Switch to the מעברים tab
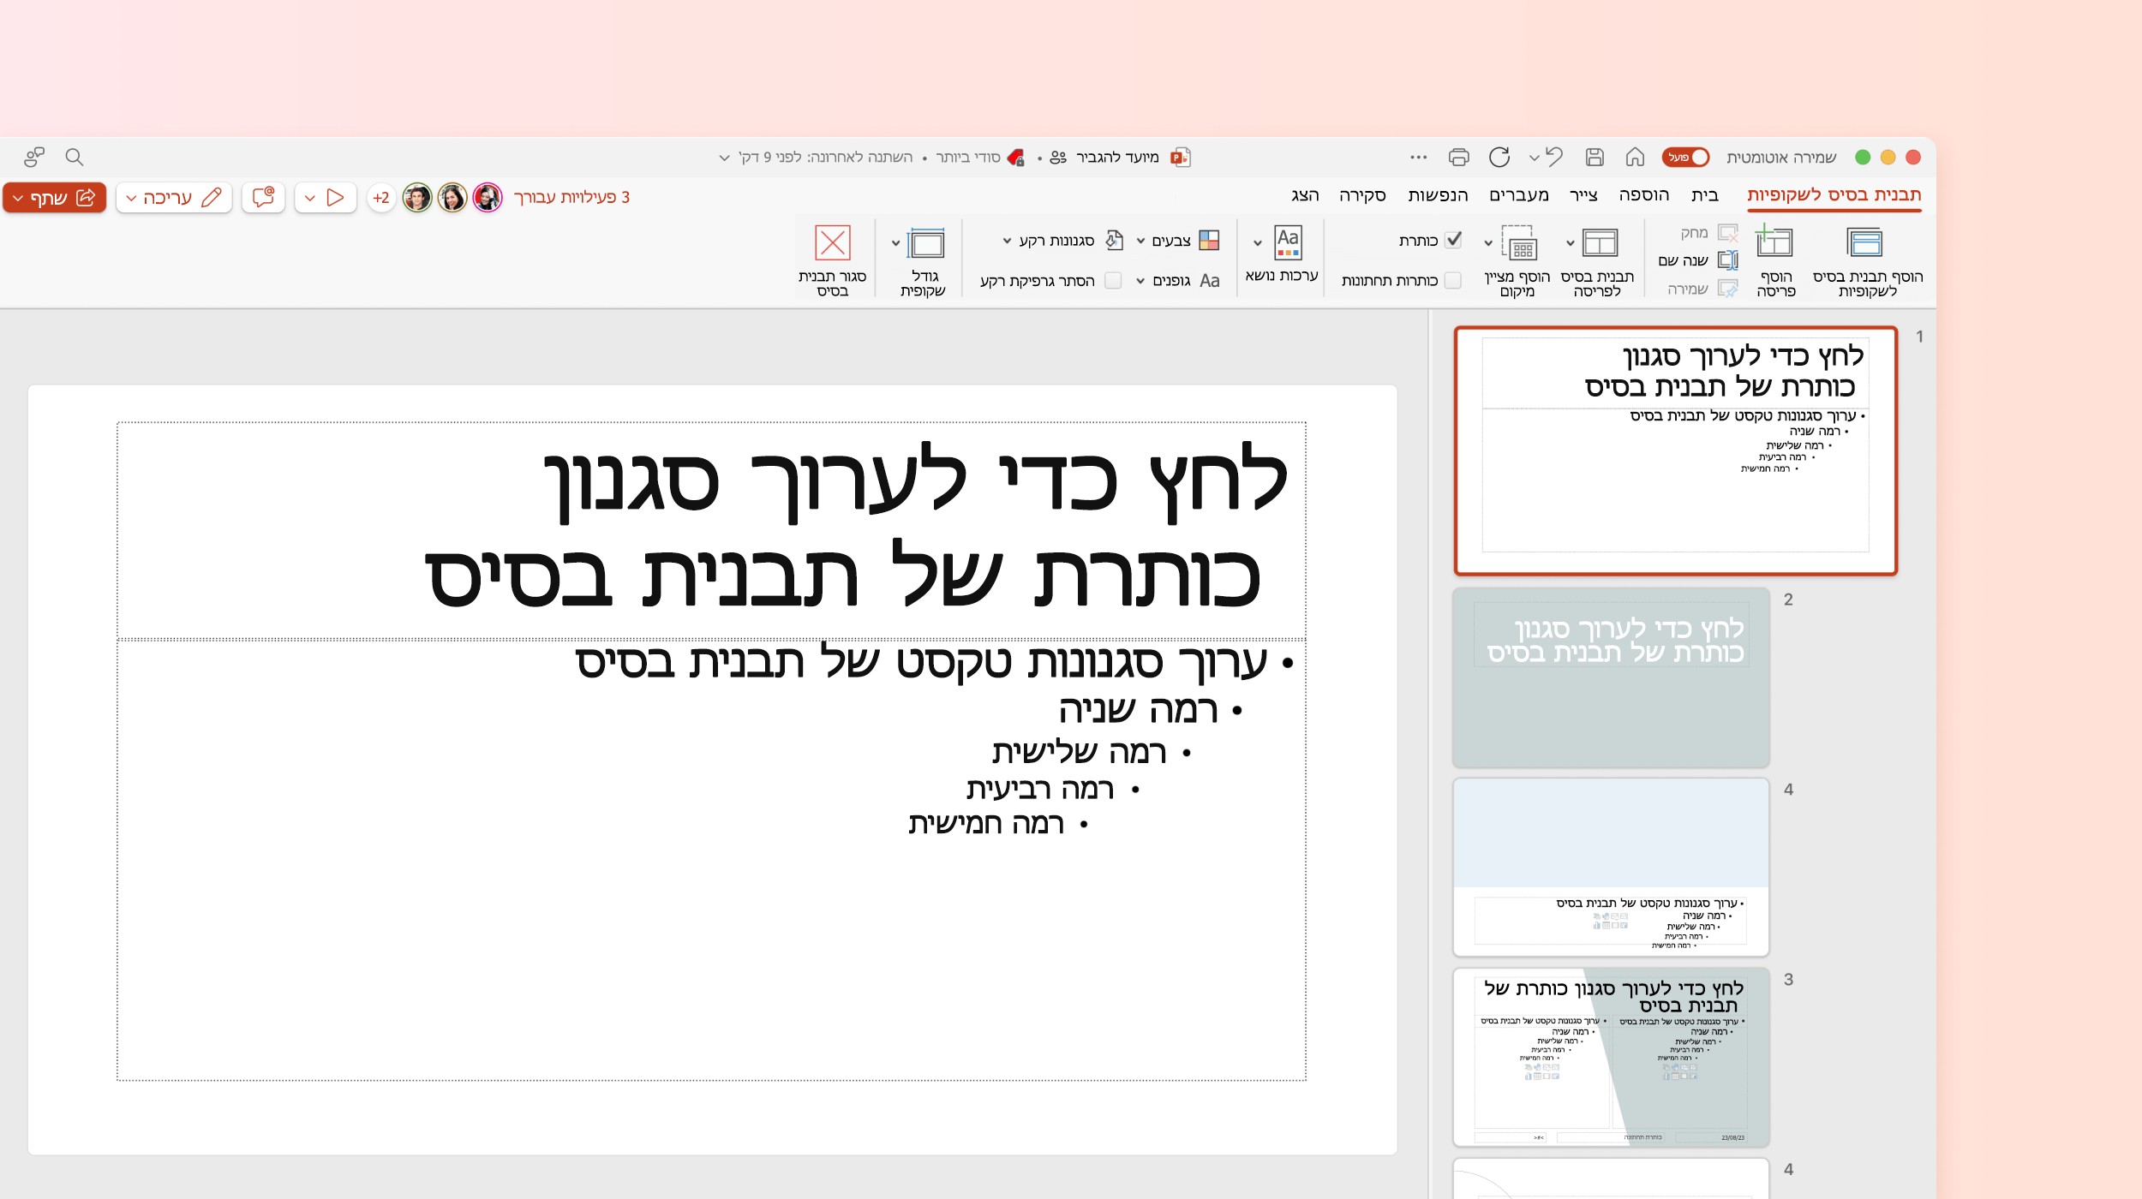This screenshot has height=1199, width=2142. (1519, 195)
